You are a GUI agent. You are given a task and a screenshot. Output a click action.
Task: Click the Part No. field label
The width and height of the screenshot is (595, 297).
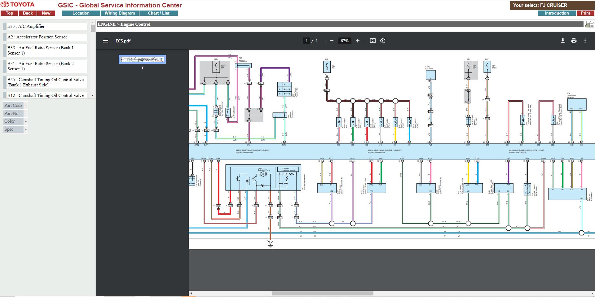13,113
